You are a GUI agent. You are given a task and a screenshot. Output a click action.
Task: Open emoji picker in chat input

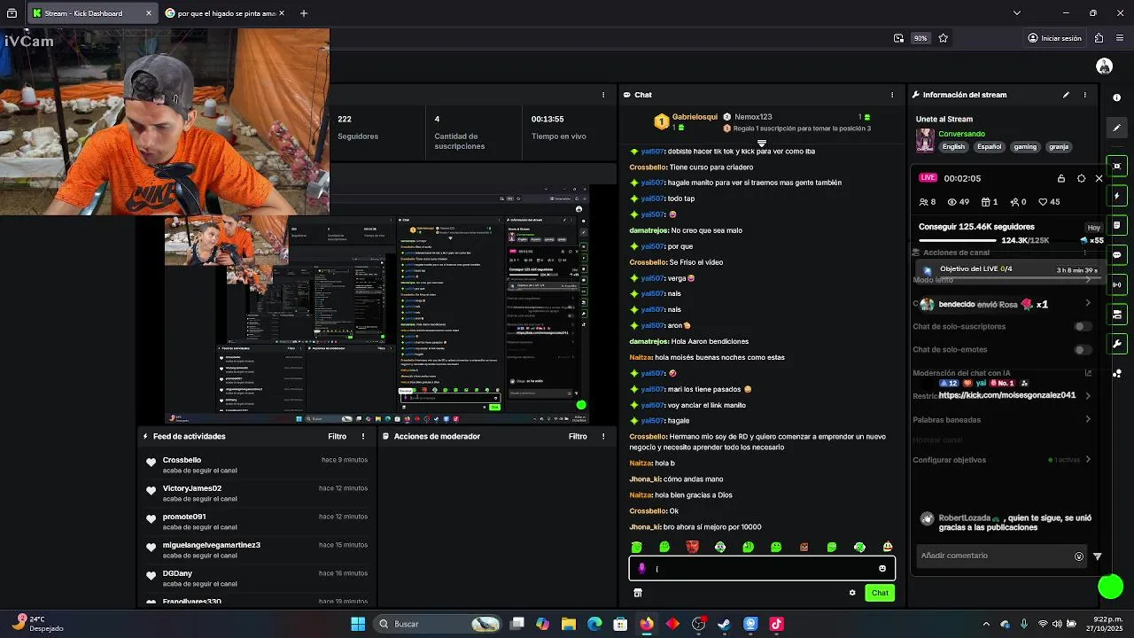click(882, 569)
